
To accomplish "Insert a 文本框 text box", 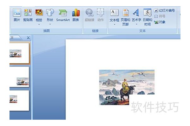I will click(x=114, y=15).
